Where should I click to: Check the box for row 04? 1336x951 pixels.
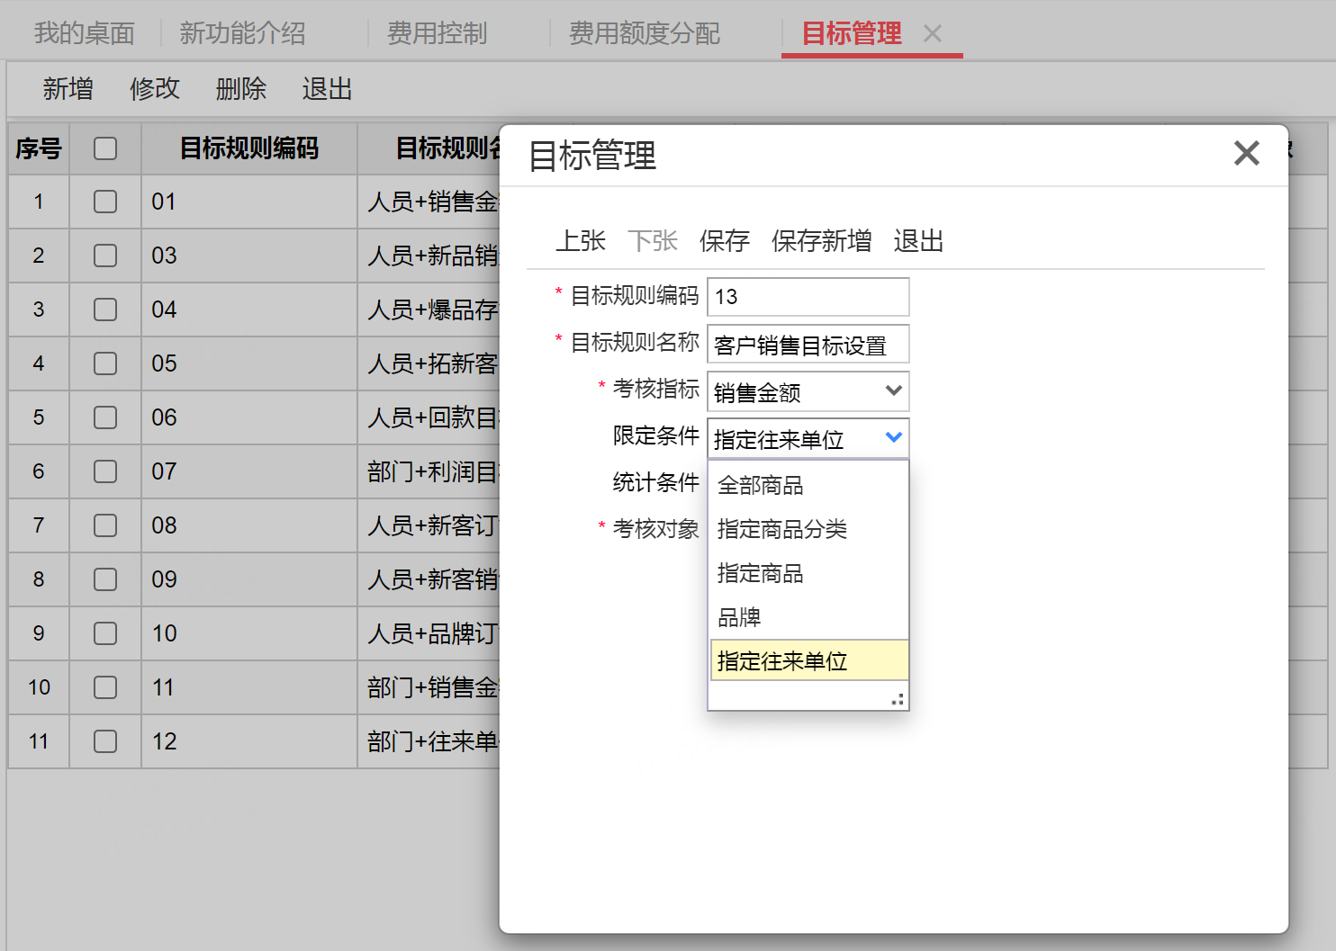[x=105, y=310]
